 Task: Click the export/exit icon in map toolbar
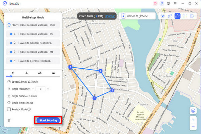click(193, 16)
